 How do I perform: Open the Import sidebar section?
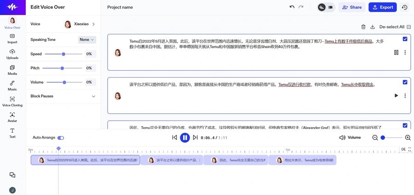point(12,39)
